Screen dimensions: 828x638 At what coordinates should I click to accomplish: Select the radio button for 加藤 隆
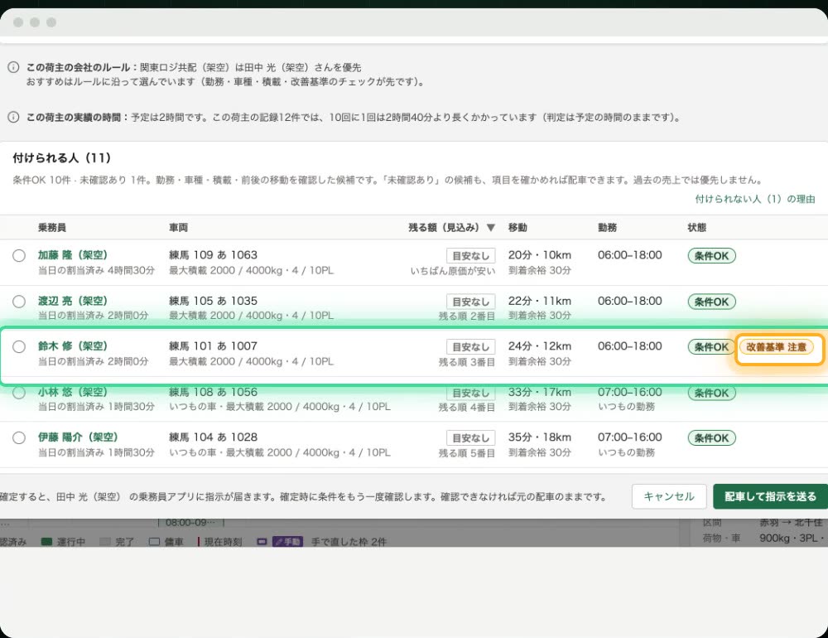(19, 256)
